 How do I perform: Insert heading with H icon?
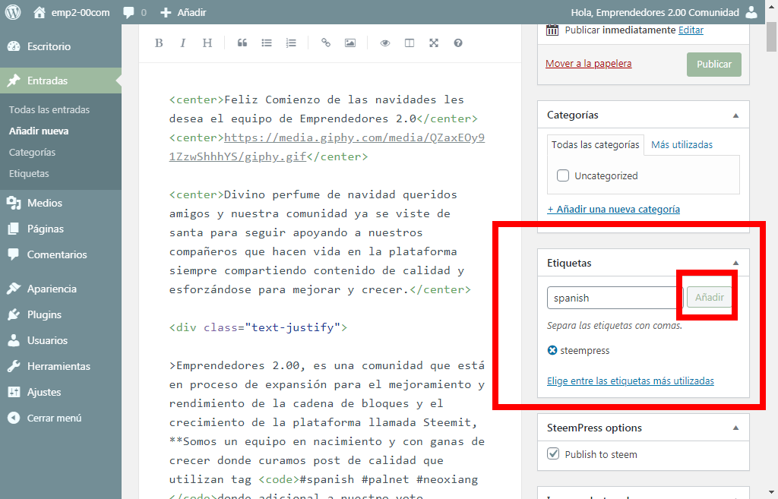tap(207, 43)
